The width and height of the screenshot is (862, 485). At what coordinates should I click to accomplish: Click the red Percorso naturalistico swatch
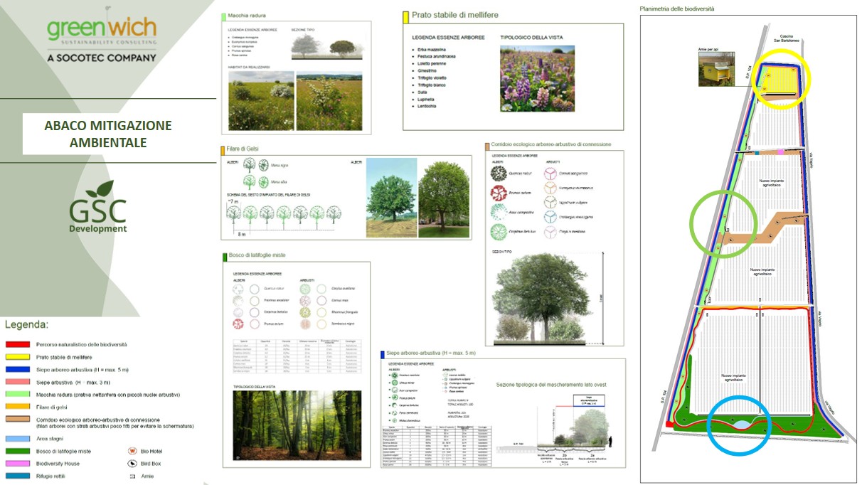click(18, 345)
